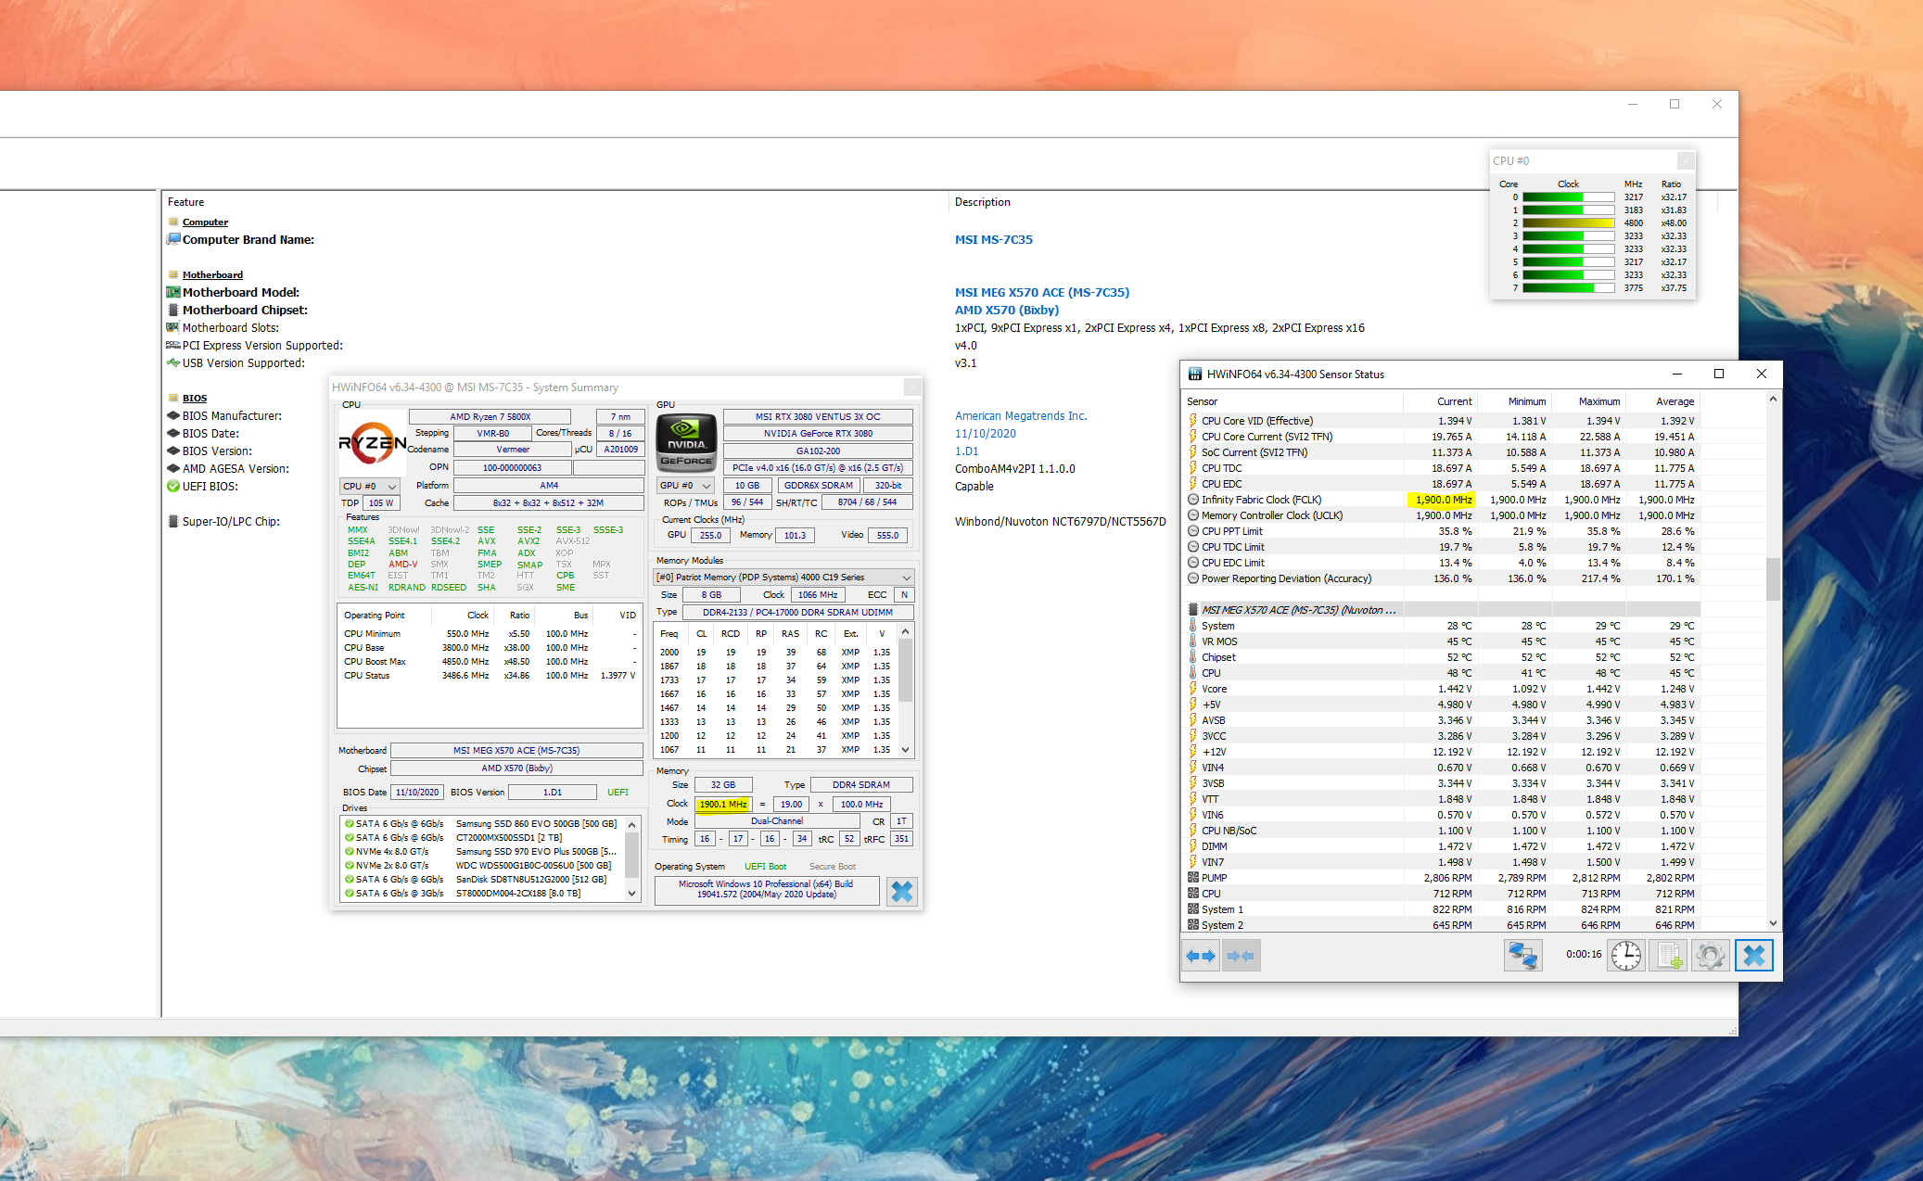Start logging with the spreadsheet plus icon

[x=1668, y=956]
